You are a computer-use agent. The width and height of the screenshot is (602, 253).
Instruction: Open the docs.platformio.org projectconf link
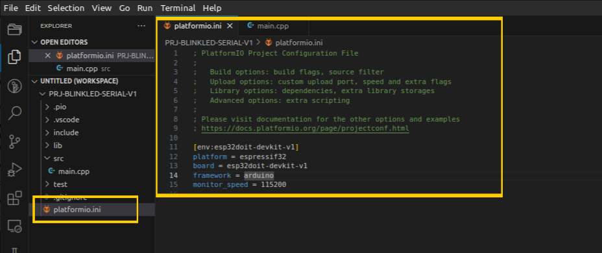pos(306,128)
